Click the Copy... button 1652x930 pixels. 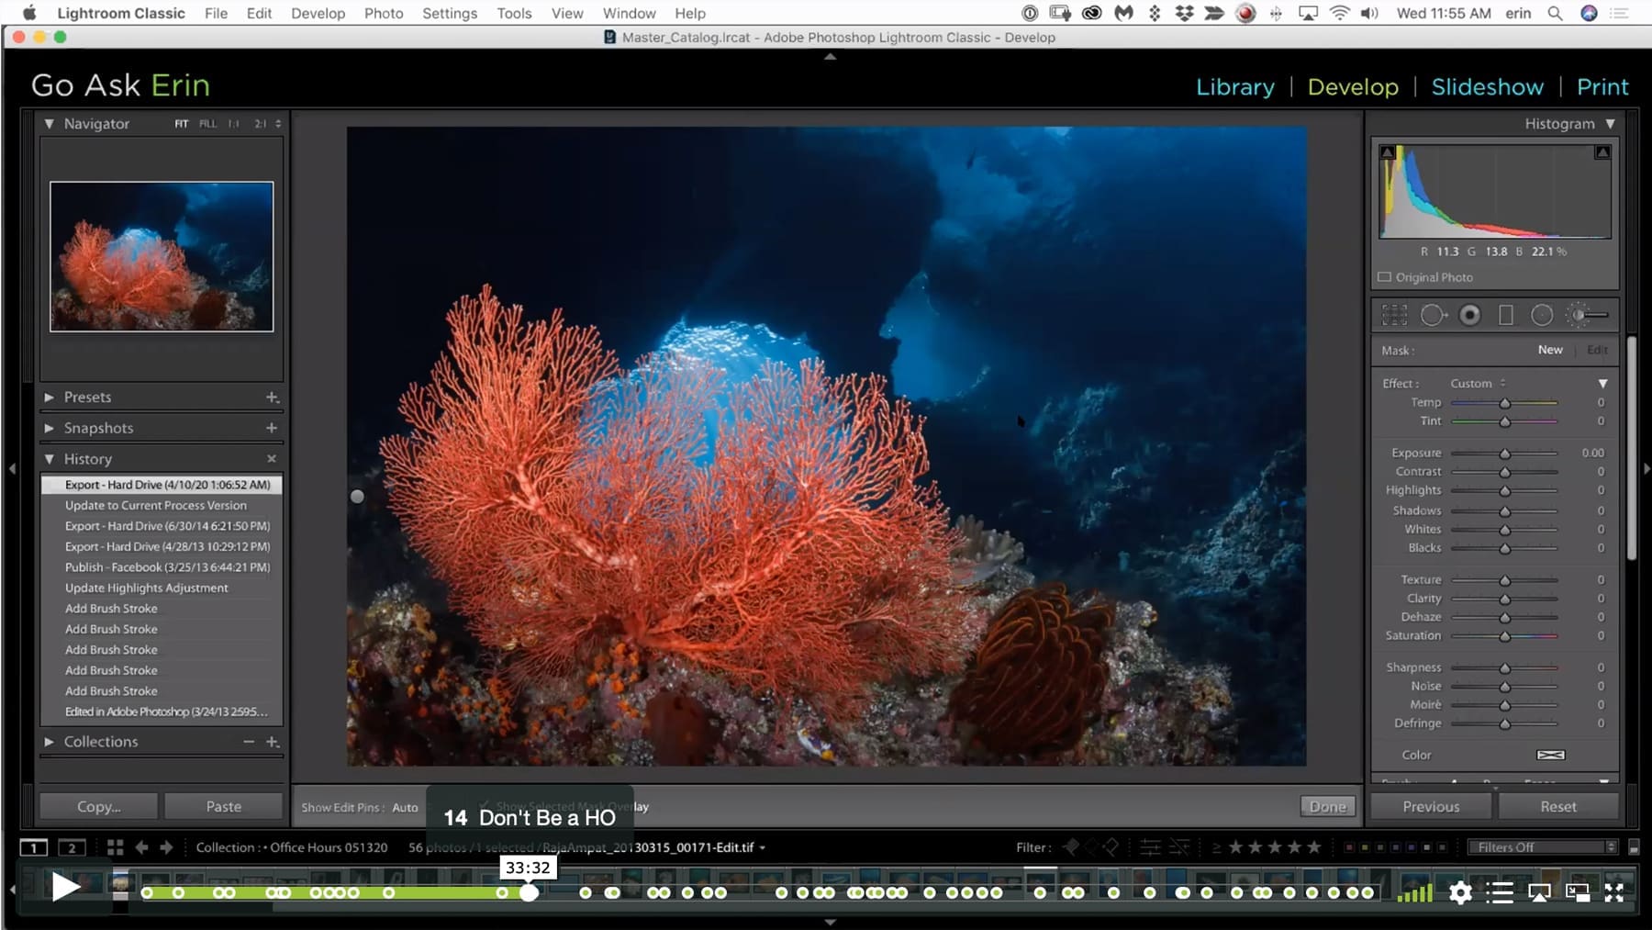click(x=99, y=806)
